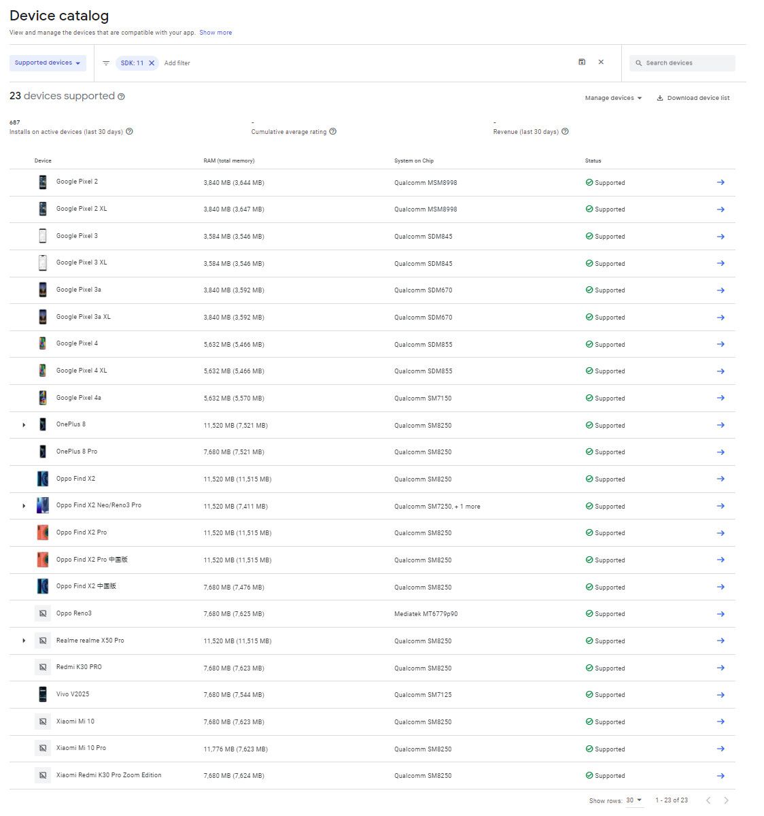This screenshot has height=816, width=764.
Task: Click Add filter
Action: [177, 63]
